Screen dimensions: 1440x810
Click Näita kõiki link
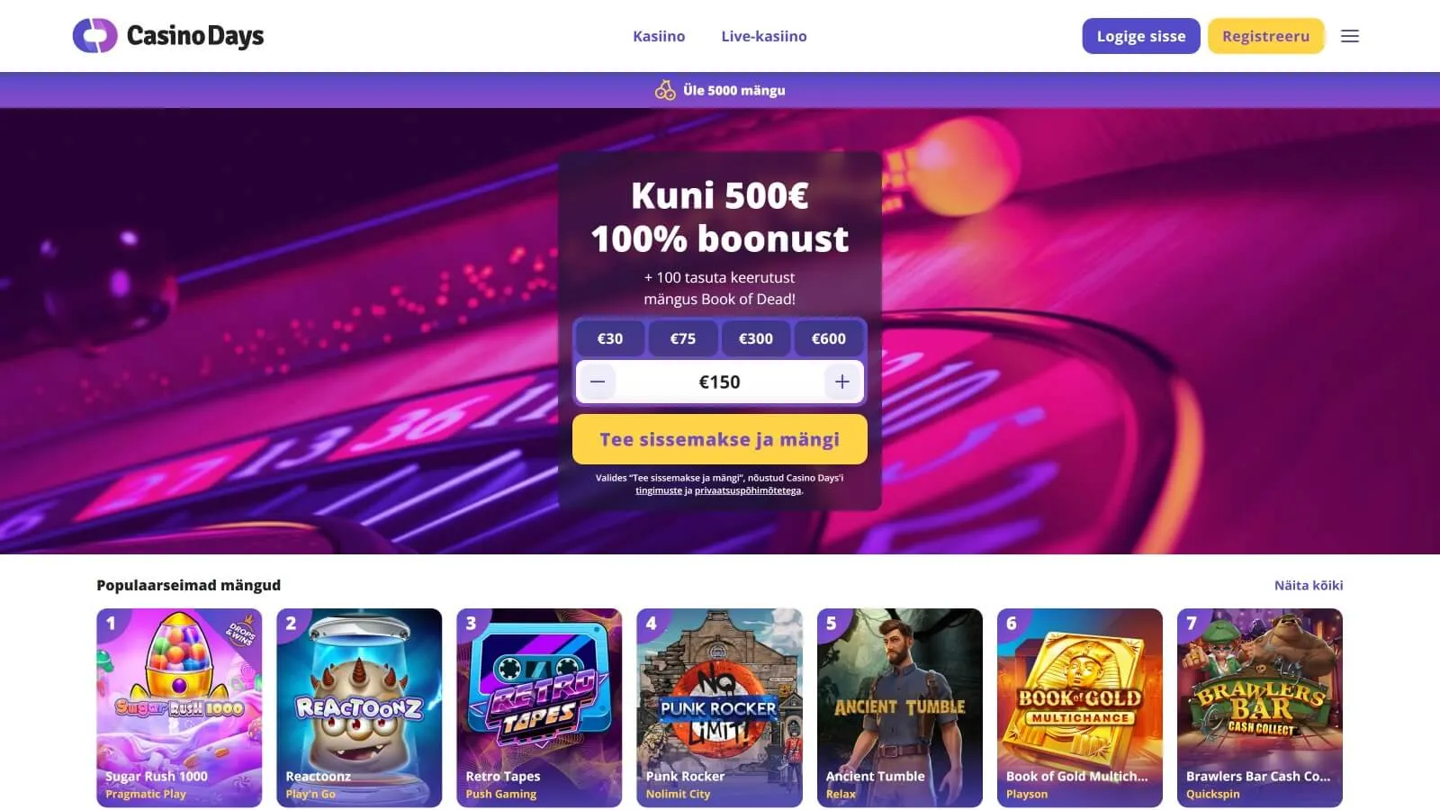point(1309,585)
